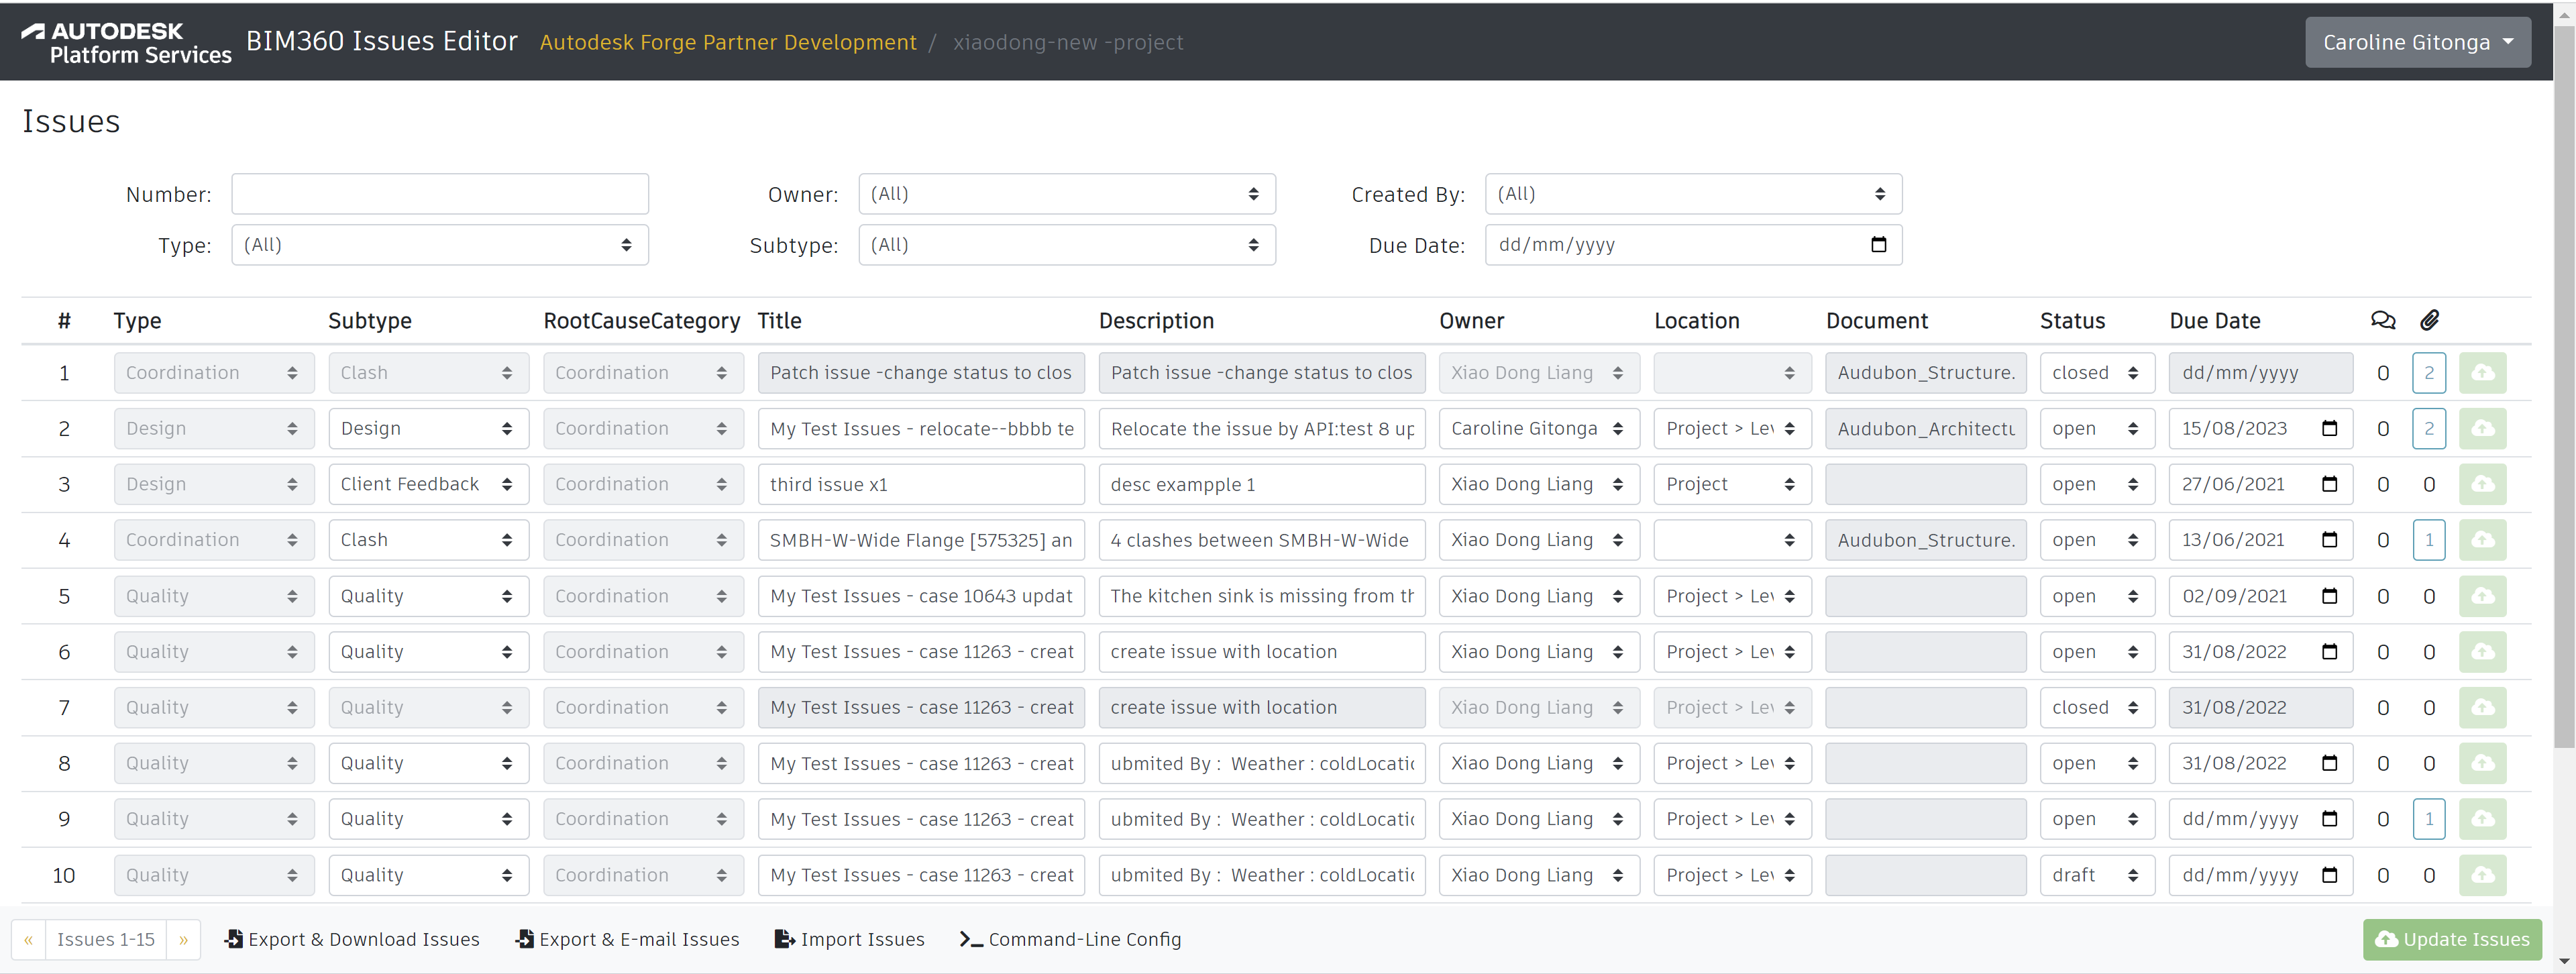Click Import Issues
This screenshot has width=2576, height=974.
pyautogui.click(x=849, y=940)
